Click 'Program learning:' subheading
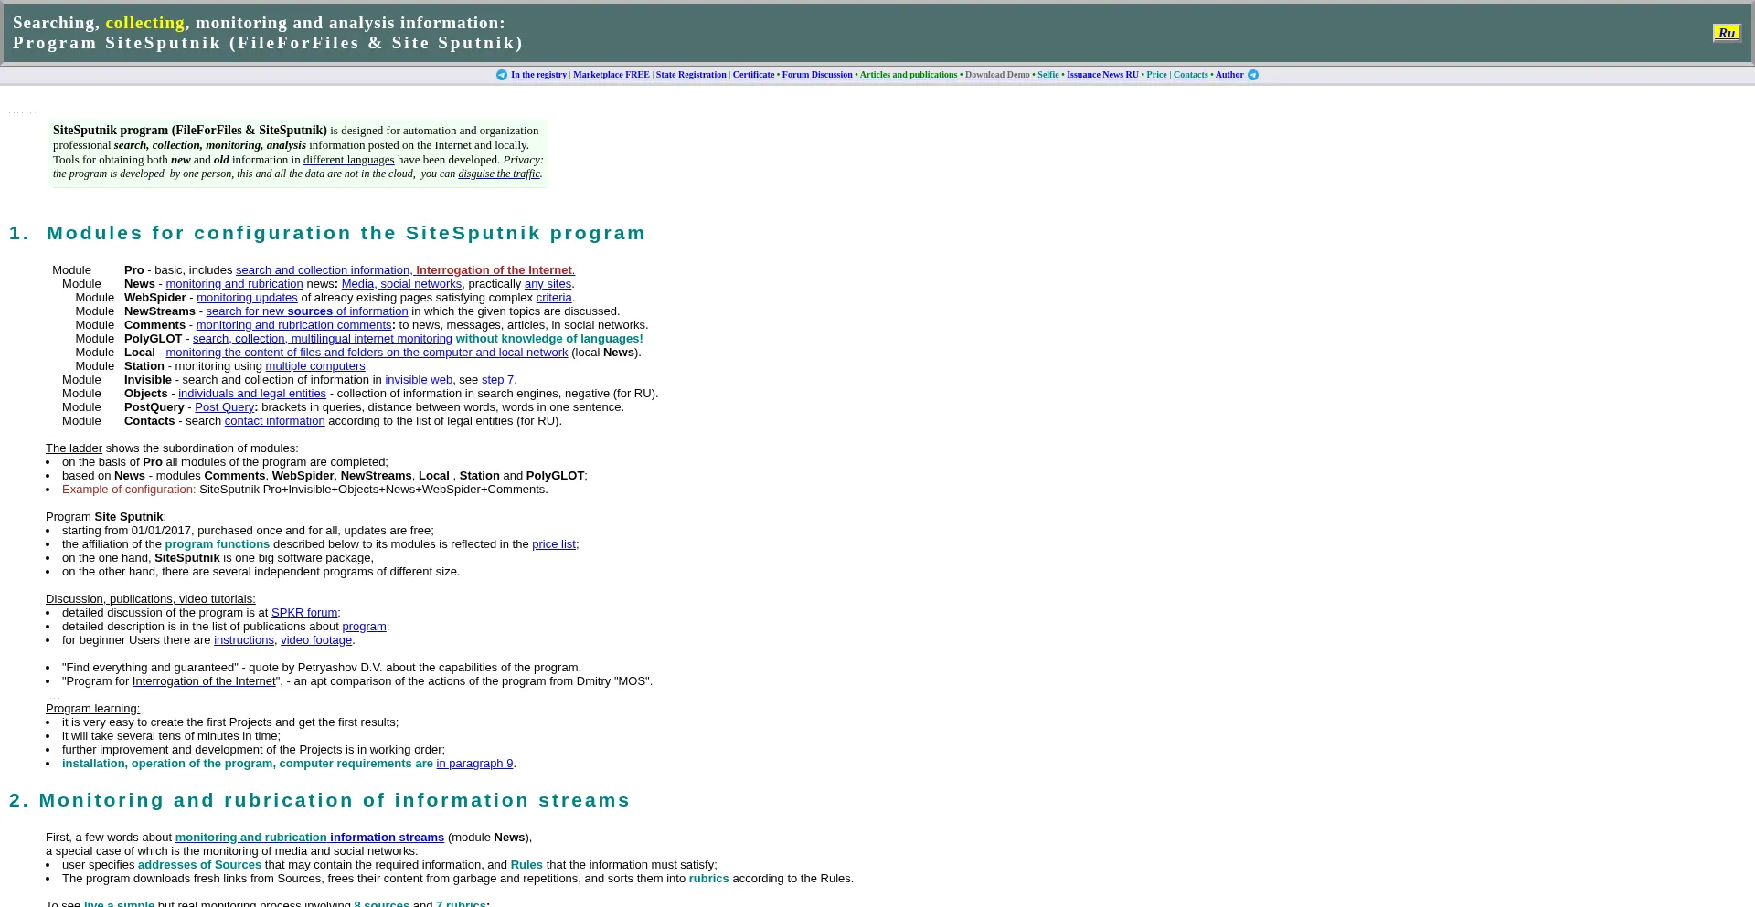This screenshot has width=1755, height=907. point(93,709)
